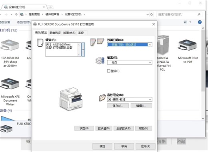This screenshot has width=208, height=152.
Task: Click the favorites folder icon
Action: (102, 98)
